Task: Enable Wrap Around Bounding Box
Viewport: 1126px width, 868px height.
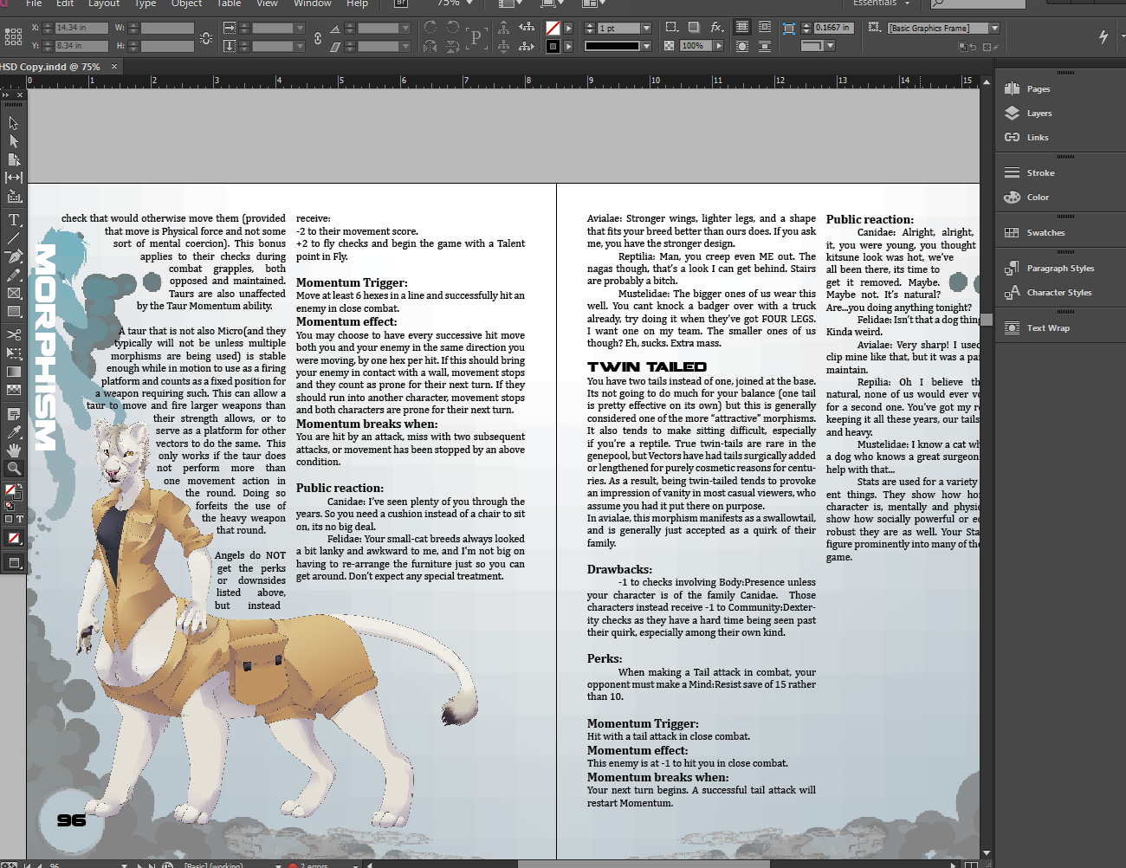Action: click(x=765, y=28)
